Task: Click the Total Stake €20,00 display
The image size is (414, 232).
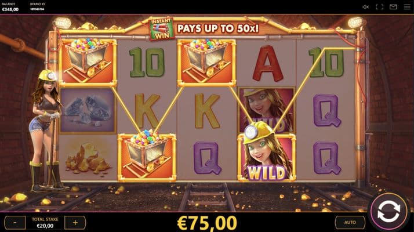Action: coord(45,223)
